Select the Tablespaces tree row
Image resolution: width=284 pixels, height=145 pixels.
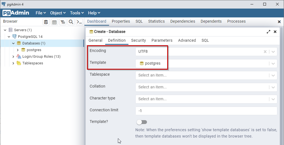(42, 63)
